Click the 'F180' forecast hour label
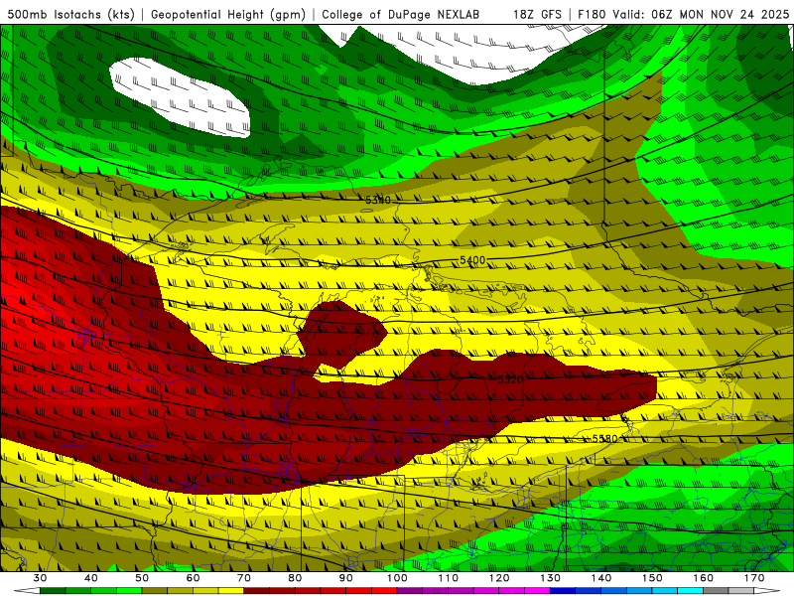Screen dimensions: 794x596 [592, 14]
